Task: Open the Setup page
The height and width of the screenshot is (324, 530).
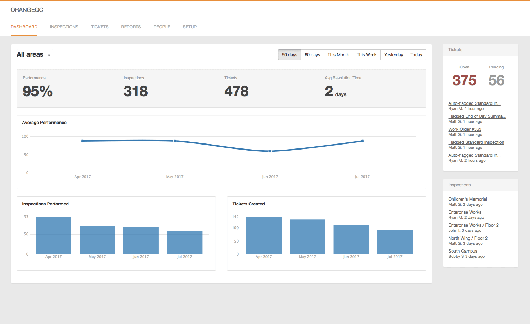Action: pyautogui.click(x=190, y=27)
